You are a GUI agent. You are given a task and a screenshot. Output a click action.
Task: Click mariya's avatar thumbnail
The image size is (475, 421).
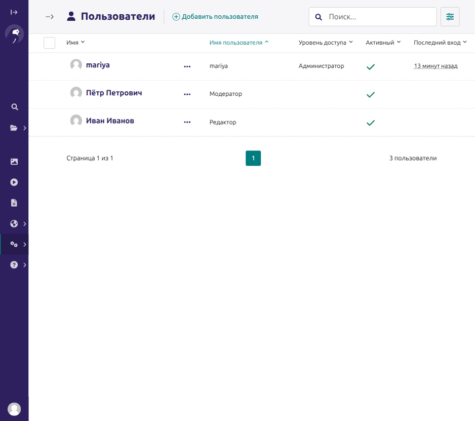[76, 65]
